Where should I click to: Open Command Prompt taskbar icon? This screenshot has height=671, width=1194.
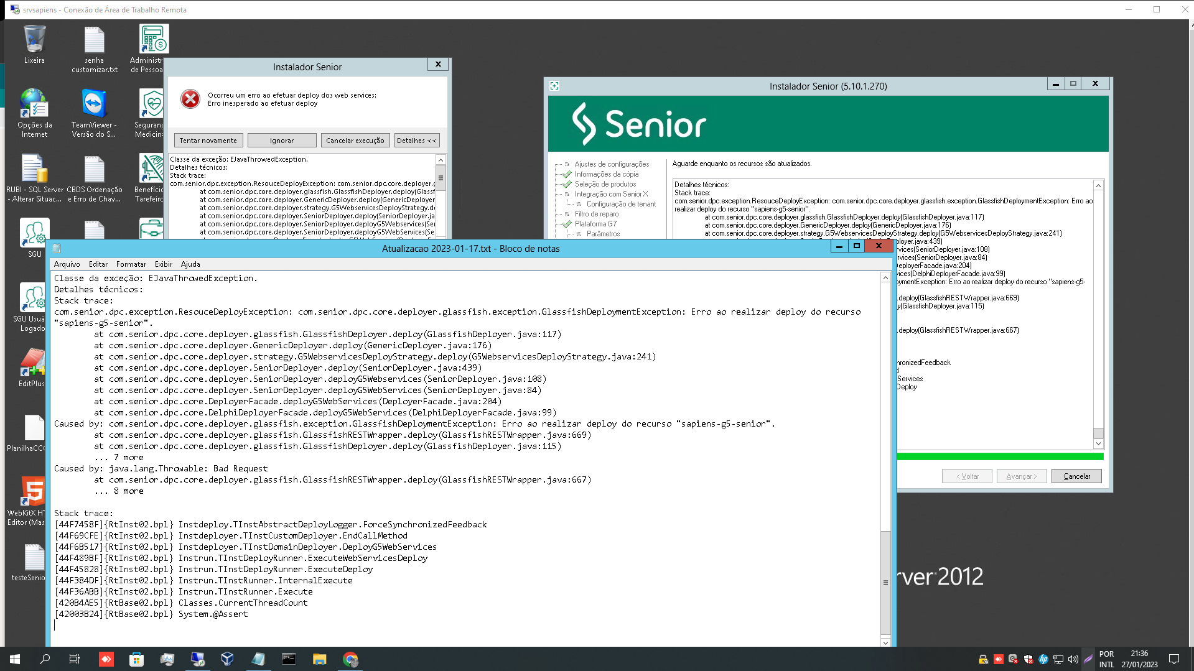[289, 659]
